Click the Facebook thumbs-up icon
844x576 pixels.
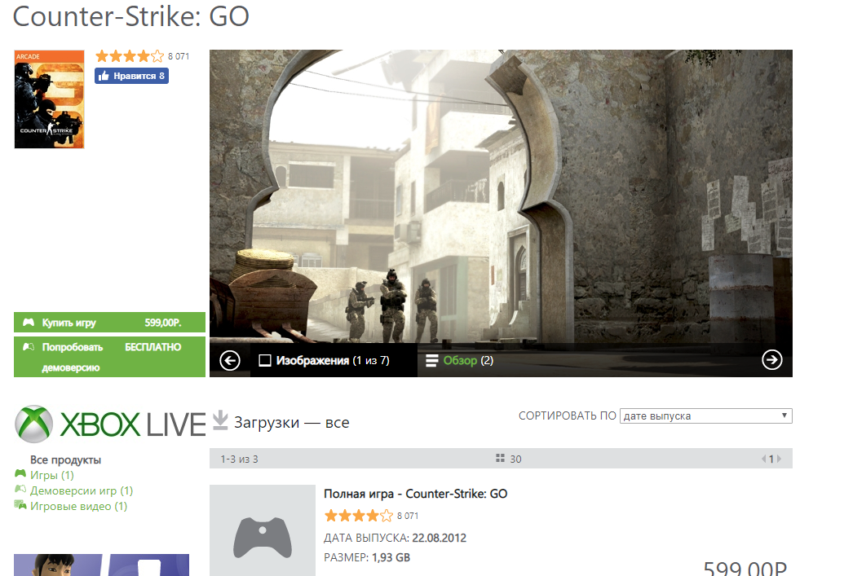coord(104,76)
